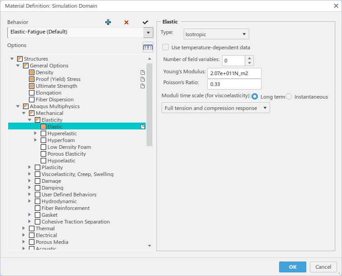
Task: Enable the Fiber Dispersion checkbox
Action: (32, 100)
